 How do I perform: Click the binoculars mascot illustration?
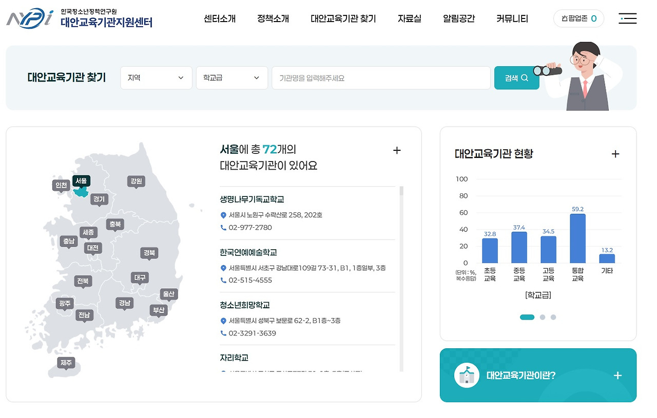[x=577, y=76]
